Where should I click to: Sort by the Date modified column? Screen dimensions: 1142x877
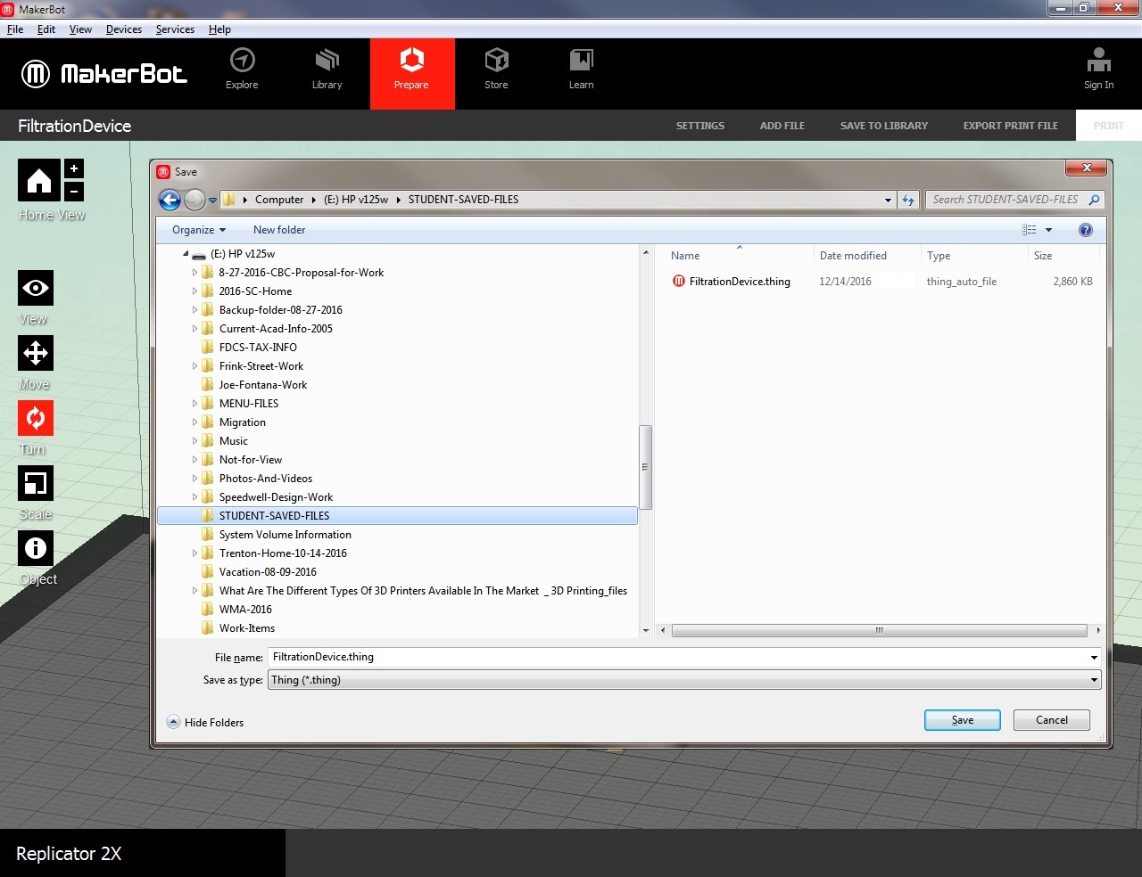click(x=853, y=256)
